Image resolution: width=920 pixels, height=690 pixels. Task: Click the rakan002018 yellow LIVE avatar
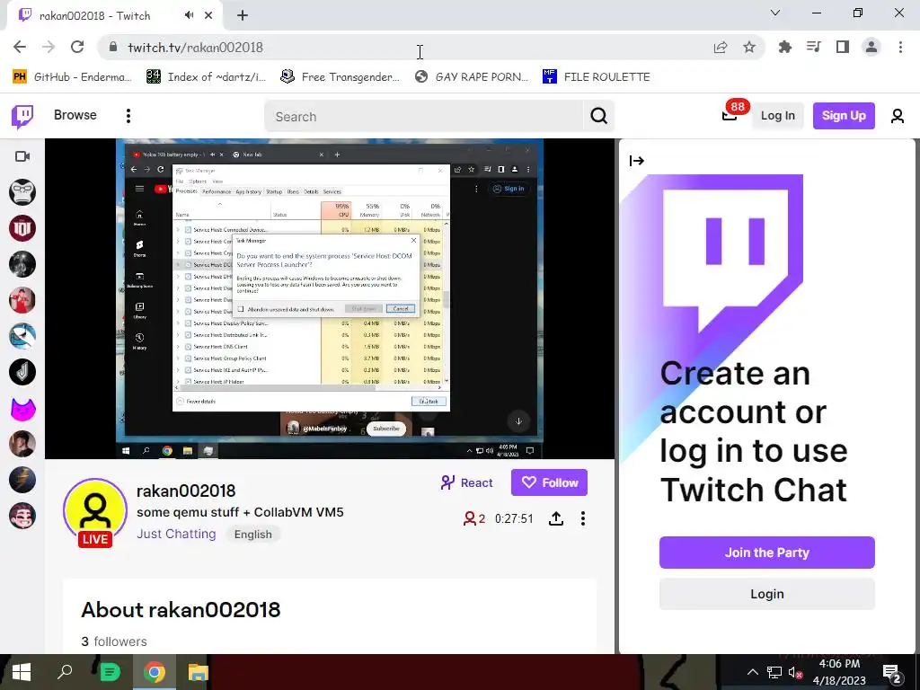click(x=95, y=510)
